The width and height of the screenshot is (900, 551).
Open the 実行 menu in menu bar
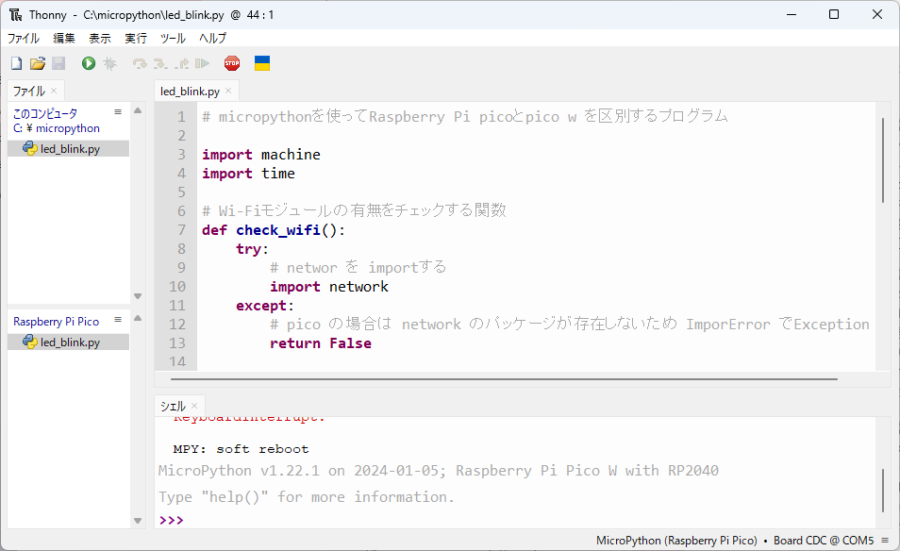click(136, 39)
